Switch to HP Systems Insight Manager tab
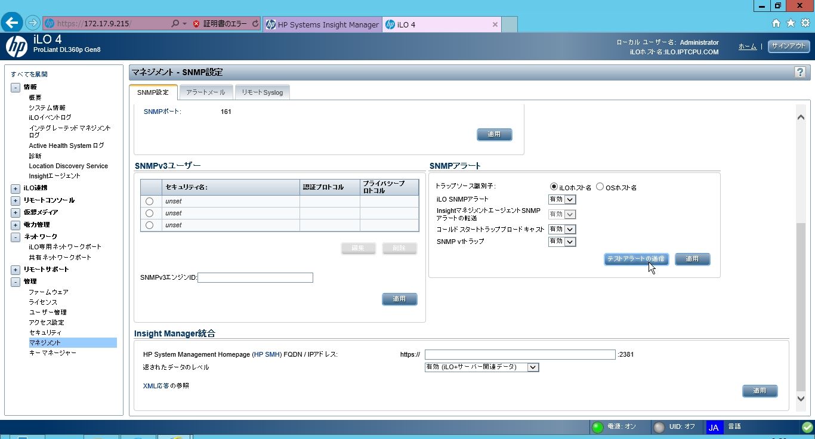Image resolution: width=815 pixels, height=439 pixels. point(322,24)
